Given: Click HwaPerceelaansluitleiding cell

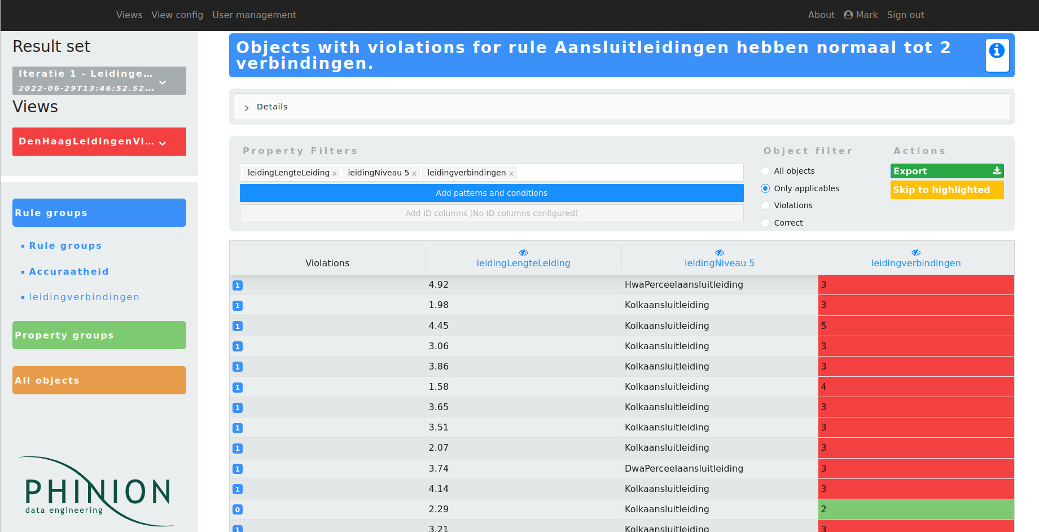Looking at the screenshot, I should (x=720, y=284).
